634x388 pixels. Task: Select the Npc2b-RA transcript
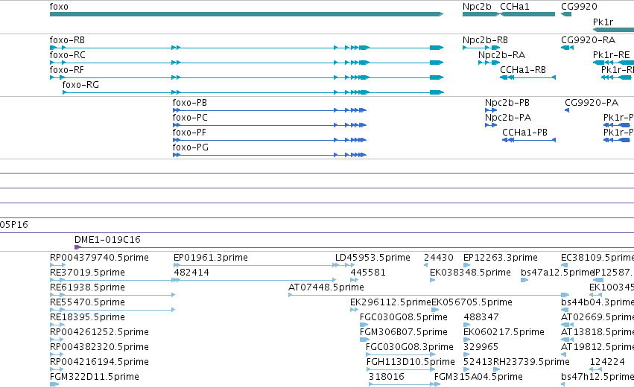tap(501, 55)
